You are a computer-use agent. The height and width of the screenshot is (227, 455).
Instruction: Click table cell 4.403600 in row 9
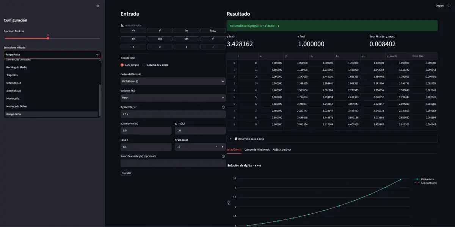click(348, 124)
